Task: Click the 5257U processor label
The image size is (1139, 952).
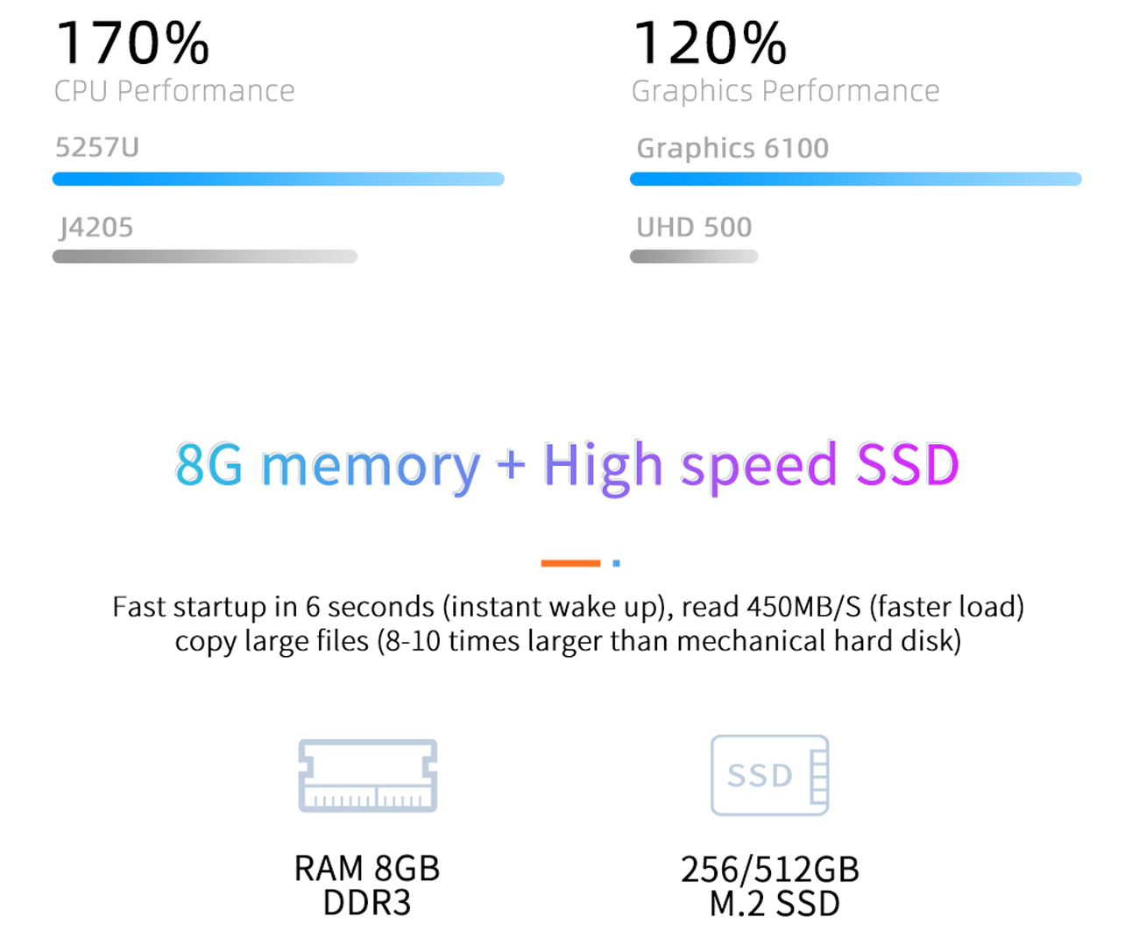Action: [97, 147]
